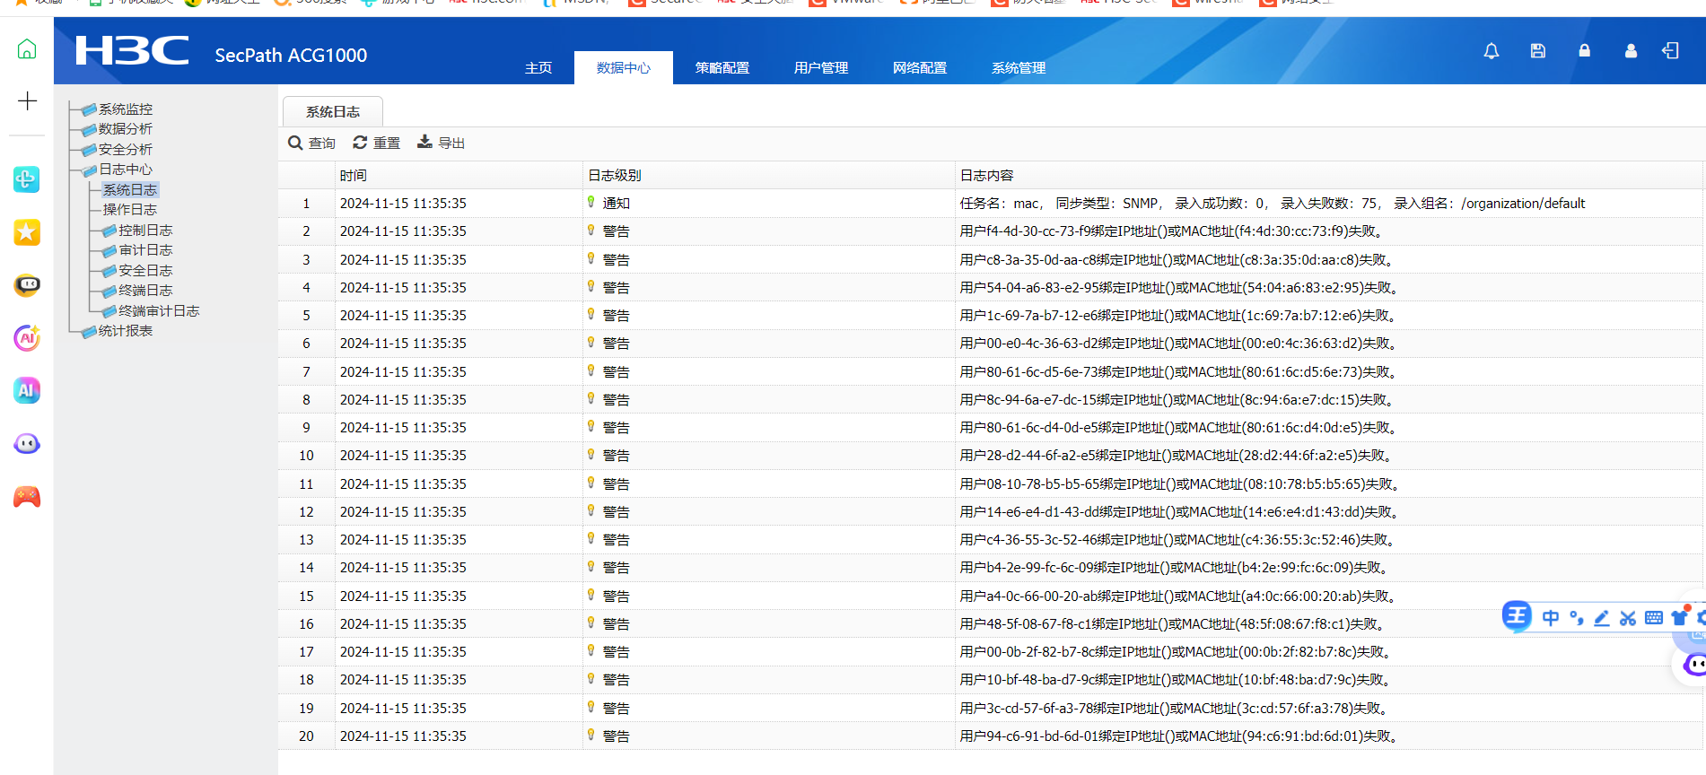Toggle the punctuation mode on the input method bar
The image size is (1706, 775).
tap(1577, 618)
